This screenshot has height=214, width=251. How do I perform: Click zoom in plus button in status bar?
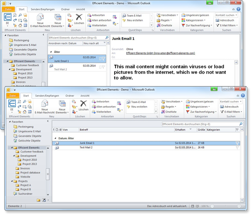pyautogui.click(x=239, y=206)
